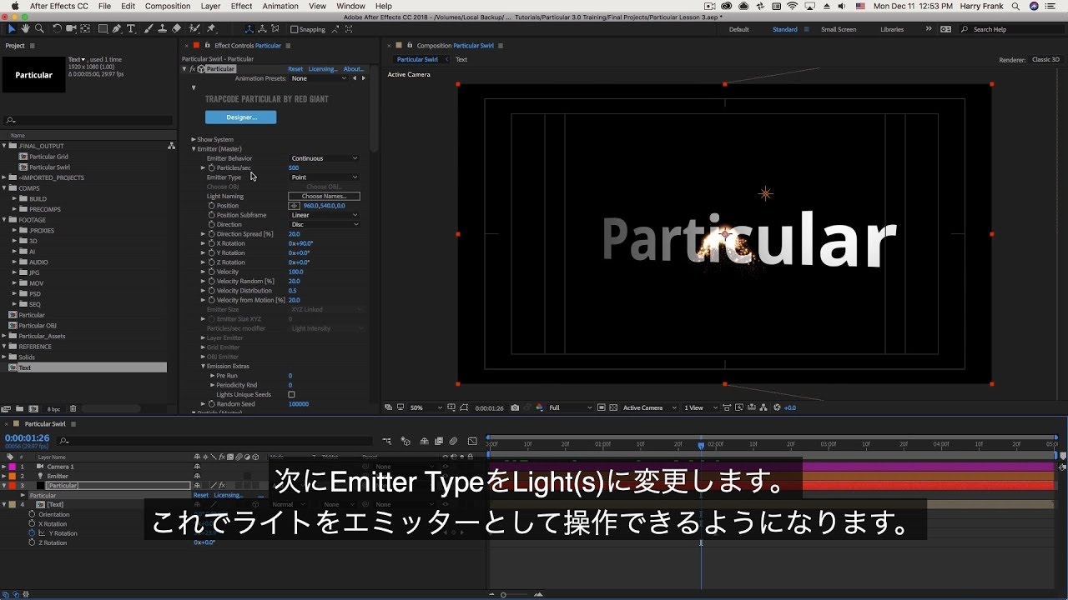Click the red label color of Particular layer

12,486
